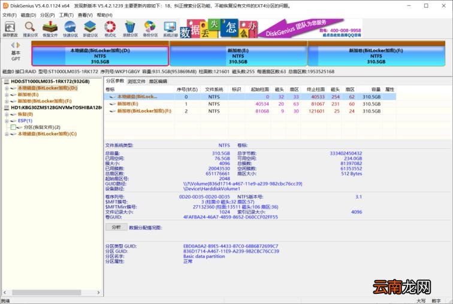Click the 数据丢失怎么办 banner advertisement
453x304 pixels.
pos(219,29)
